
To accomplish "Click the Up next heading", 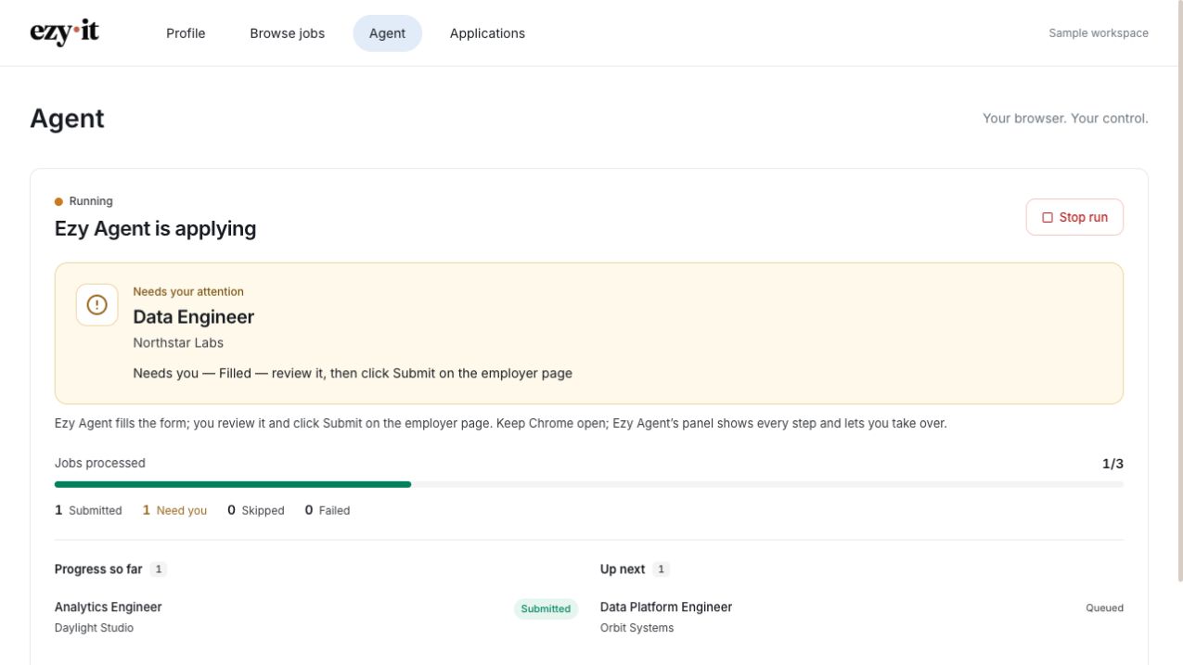I will pyautogui.click(x=623, y=569).
